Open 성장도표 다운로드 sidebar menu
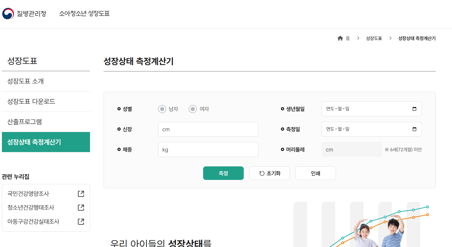The height and width of the screenshot is (247, 452). click(31, 101)
